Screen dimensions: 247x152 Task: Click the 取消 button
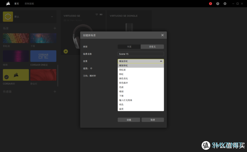click(153, 120)
